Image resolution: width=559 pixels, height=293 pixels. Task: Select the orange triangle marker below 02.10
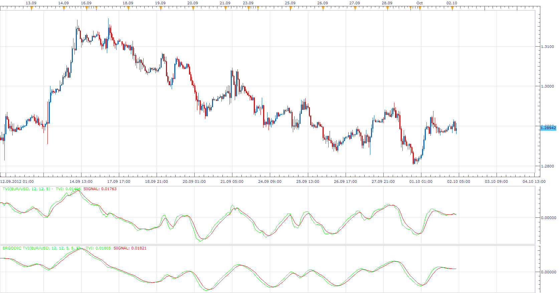(x=452, y=8)
